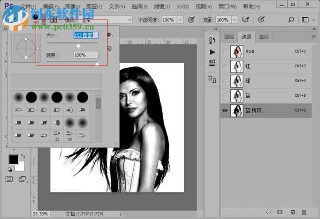This screenshot has width=320, height=219.
Task: Switch to the 路径 tab
Action: [x=264, y=36]
